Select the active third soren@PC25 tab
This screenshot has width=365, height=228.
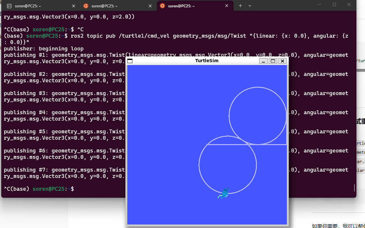click(195, 6)
